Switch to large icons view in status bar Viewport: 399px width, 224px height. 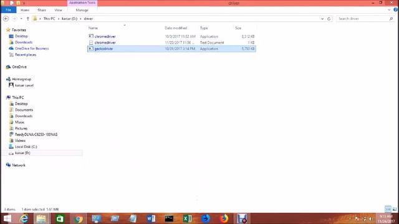point(395,209)
